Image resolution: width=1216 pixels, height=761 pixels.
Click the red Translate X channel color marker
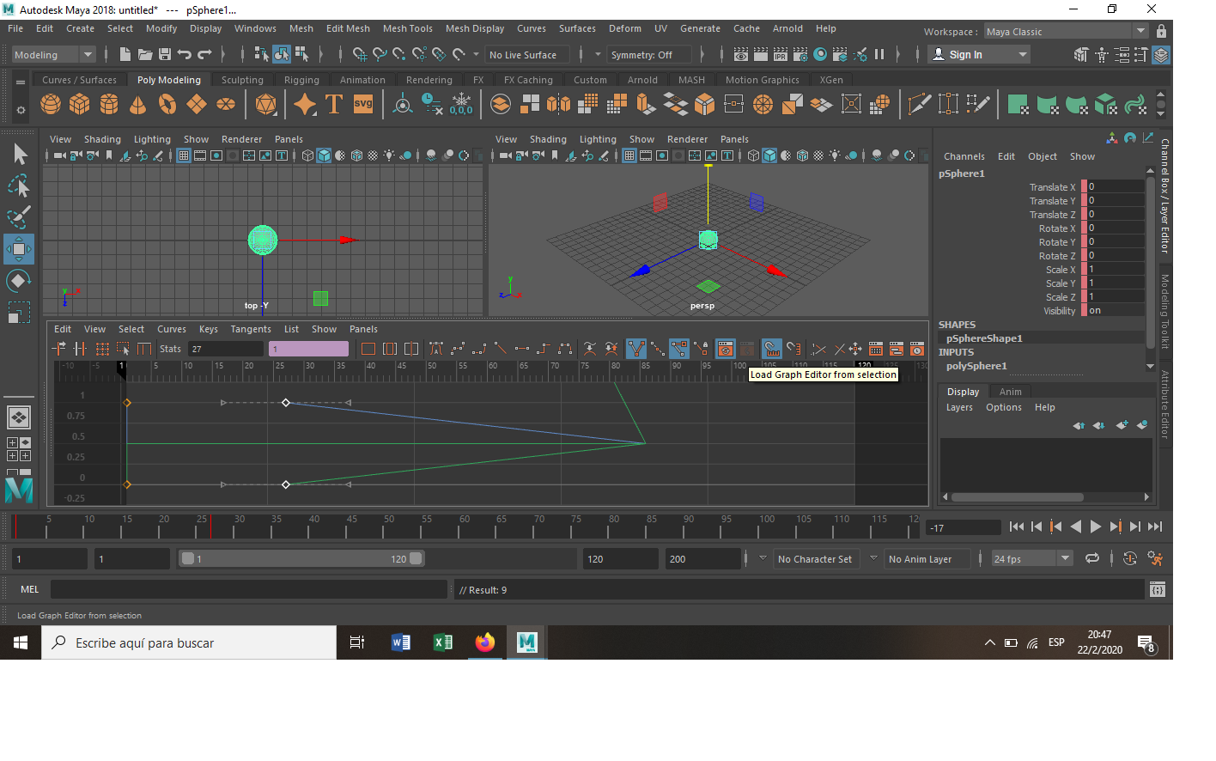tap(1084, 186)
